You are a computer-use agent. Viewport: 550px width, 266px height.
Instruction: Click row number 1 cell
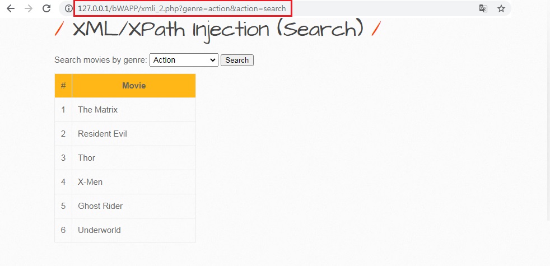point(63,110)
